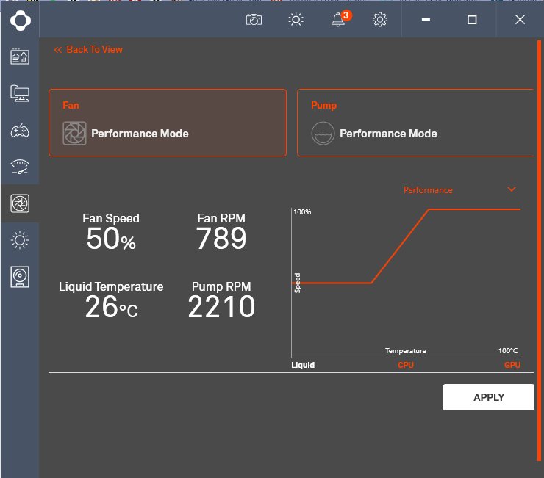Viewport: 544px width, 478px height.
Task: Click the brightness icon in title bar
Action: [x=296, y=20]
